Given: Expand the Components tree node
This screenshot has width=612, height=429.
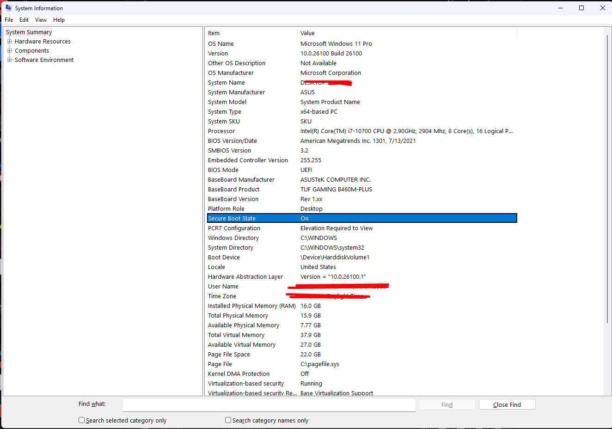Looking at the screenshot, I should (10, 50).
